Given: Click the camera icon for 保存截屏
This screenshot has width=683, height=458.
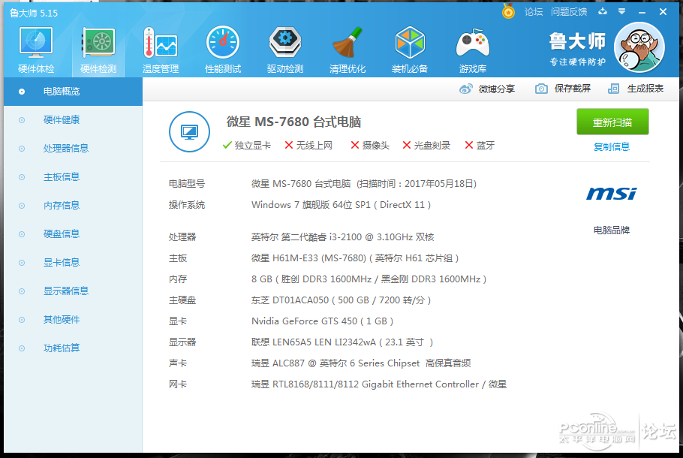Looking at the screenshot, I should click(541, 89).
